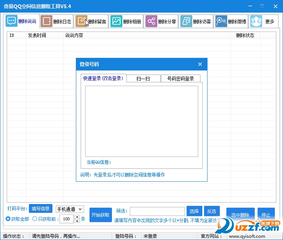
Task: Increase the count with the up spinner arrow
Action: 77,217
